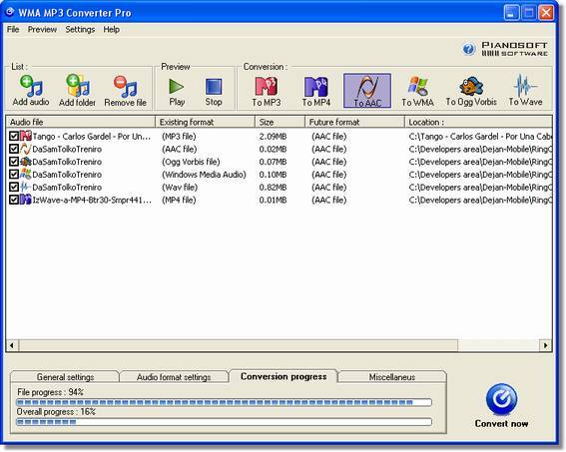566x452 pixels.
Task: Click the horizontal scrollbar right arrow
Action: click(545, 345)
